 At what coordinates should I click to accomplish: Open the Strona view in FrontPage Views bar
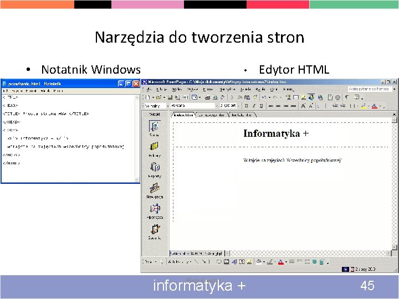coord(155,128)
